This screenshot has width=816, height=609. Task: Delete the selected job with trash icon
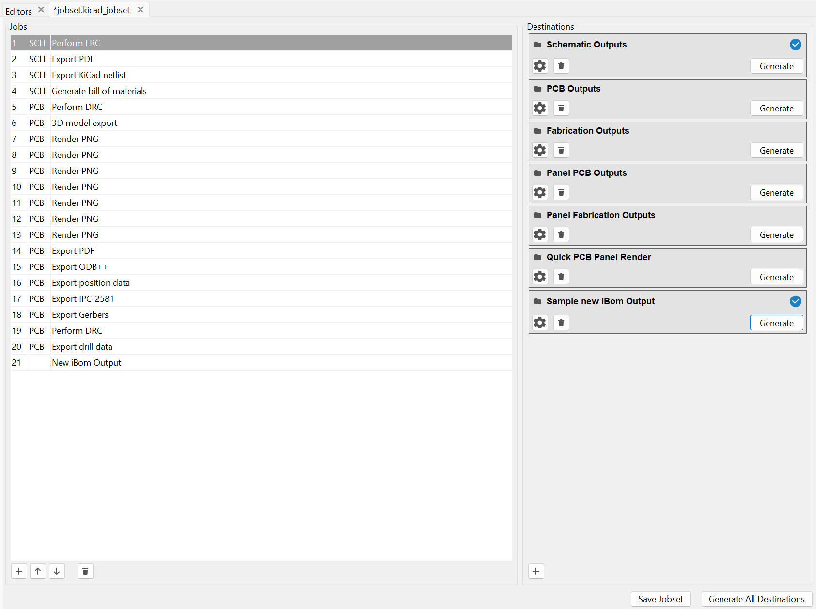[85, 571]
